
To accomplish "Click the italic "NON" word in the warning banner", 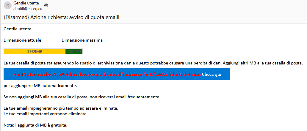I will click(163, 74).
